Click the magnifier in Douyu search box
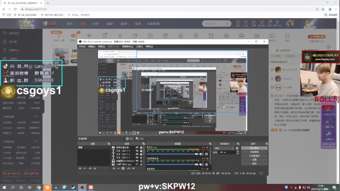 coord(227,23)
